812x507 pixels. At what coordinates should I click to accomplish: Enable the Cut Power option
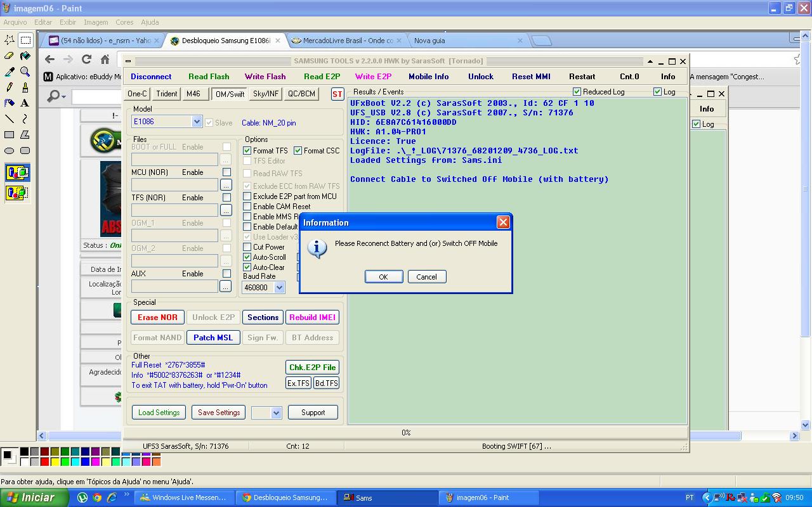tap(247, 247)
